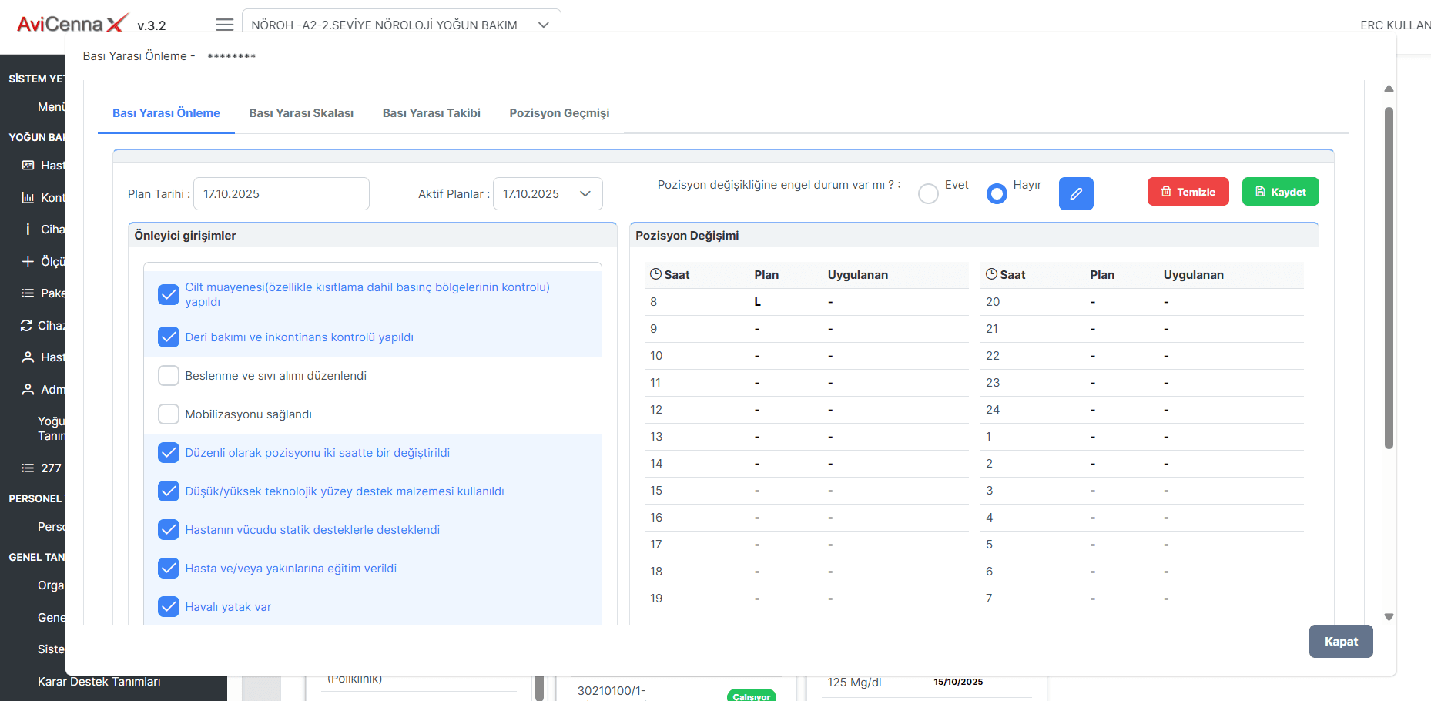Viewport: 1431px width, 701px height.
Task: Click the Adm user sidebar icon
Action: click(28, 390)
